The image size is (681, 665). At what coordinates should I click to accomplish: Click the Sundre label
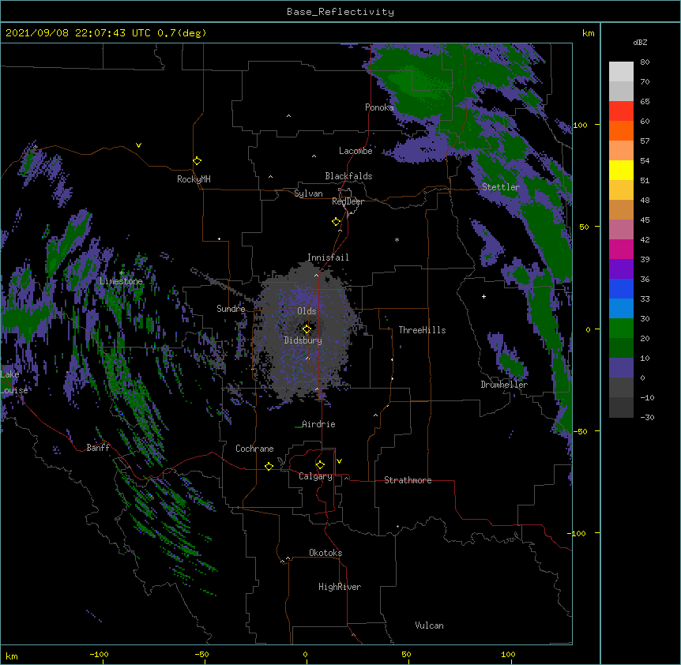point(231,309)
